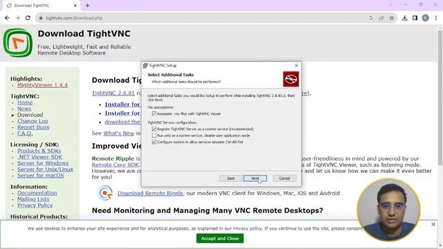The width and height of the screenshot is (443, 249).
Task: Click the TightVNC 2.8.81 link
Action: (x=113, y=93)
